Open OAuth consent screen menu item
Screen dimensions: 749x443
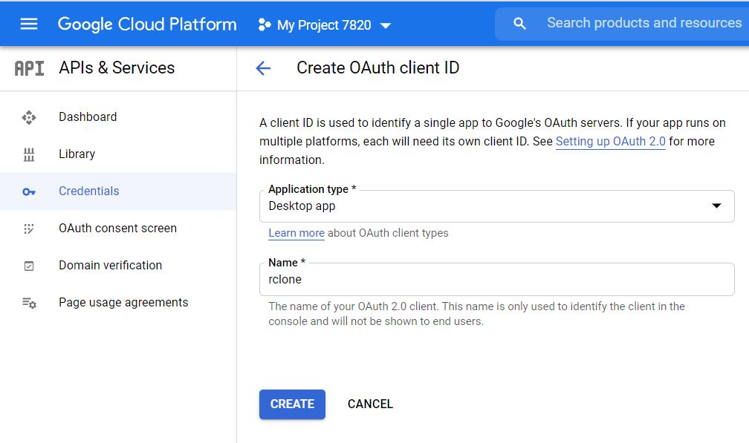[117, 229]
